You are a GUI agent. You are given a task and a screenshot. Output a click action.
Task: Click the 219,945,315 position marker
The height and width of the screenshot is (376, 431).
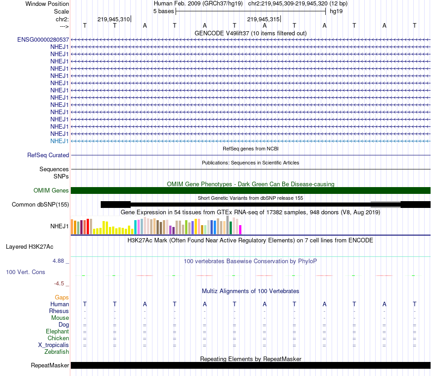(x=263, y=19)
